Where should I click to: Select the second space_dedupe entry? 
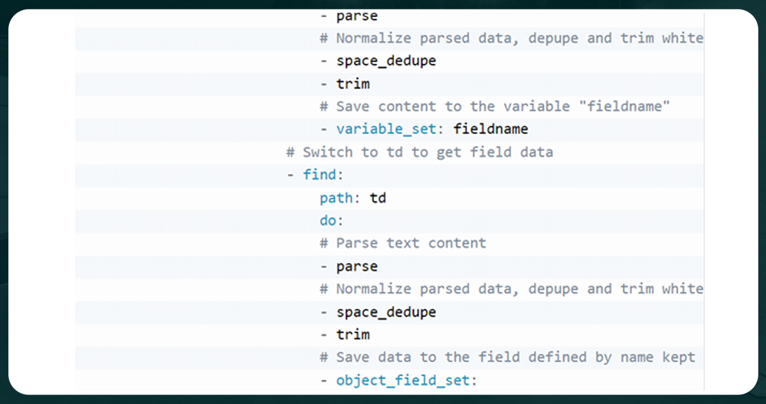coord(386,312)
